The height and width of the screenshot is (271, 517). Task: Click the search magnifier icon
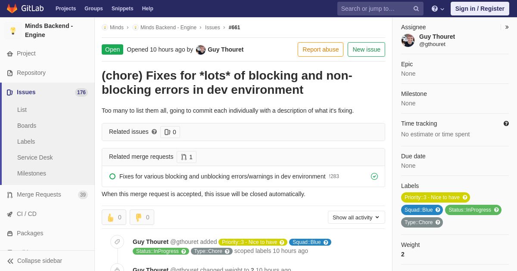(416, 9)
